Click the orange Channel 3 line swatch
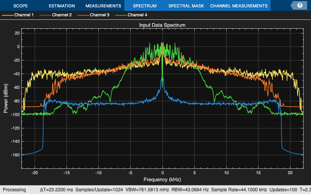311x194 pixels. (83, 15)
